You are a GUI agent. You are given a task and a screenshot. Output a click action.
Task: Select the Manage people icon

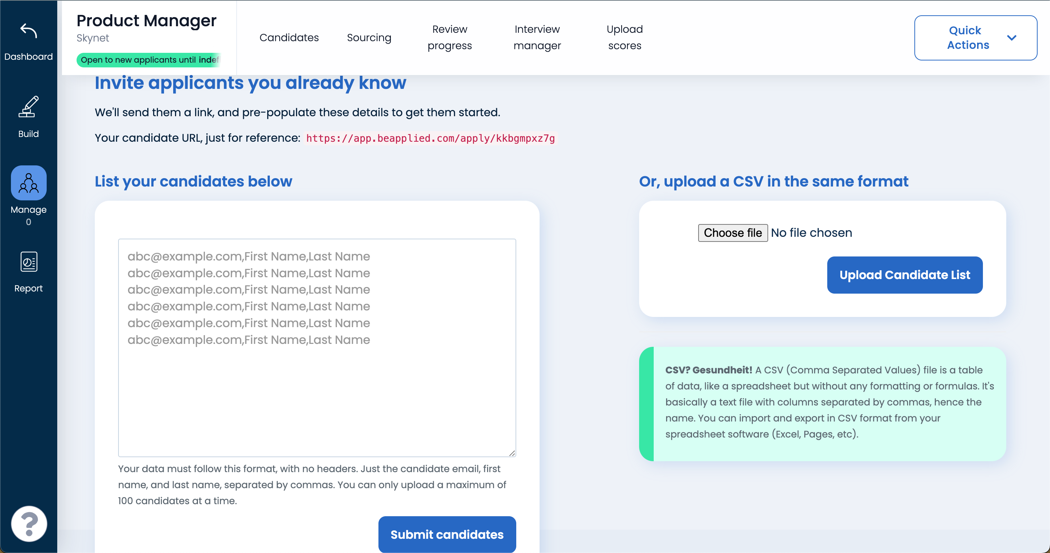28,183
